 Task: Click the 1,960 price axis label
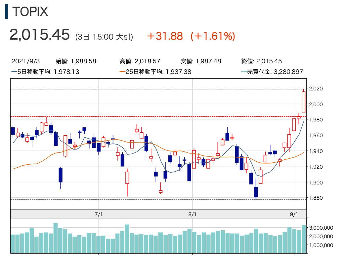click(x=316, y=135)
